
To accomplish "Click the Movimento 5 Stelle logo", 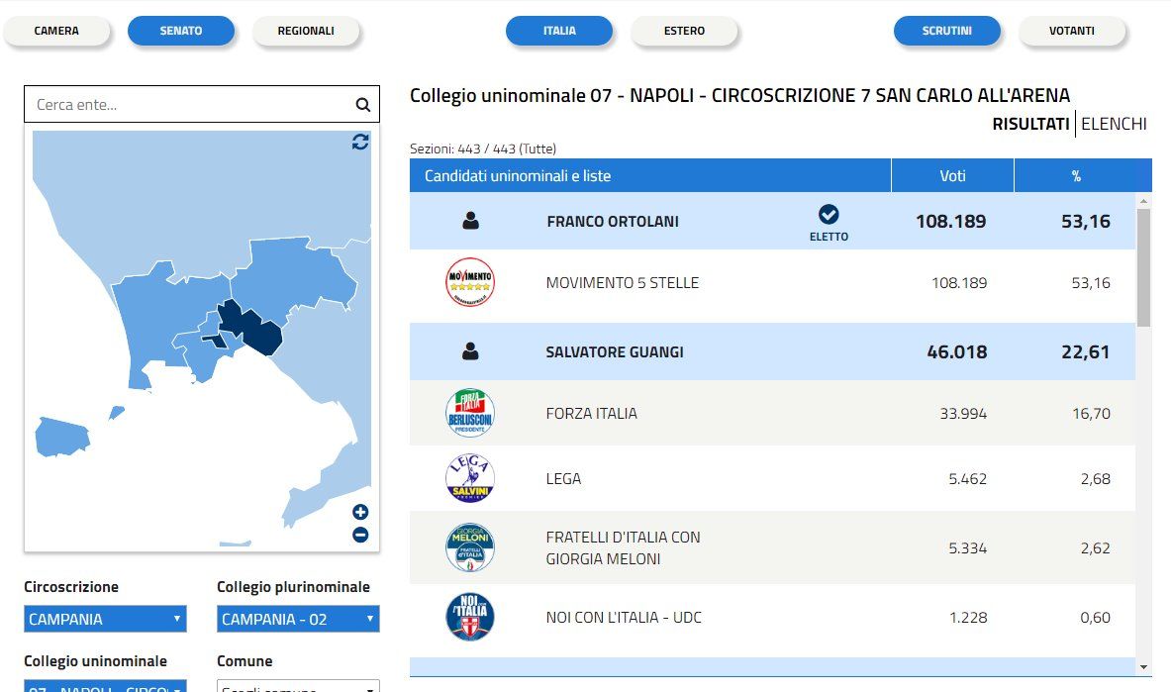I will click(470, 283).
